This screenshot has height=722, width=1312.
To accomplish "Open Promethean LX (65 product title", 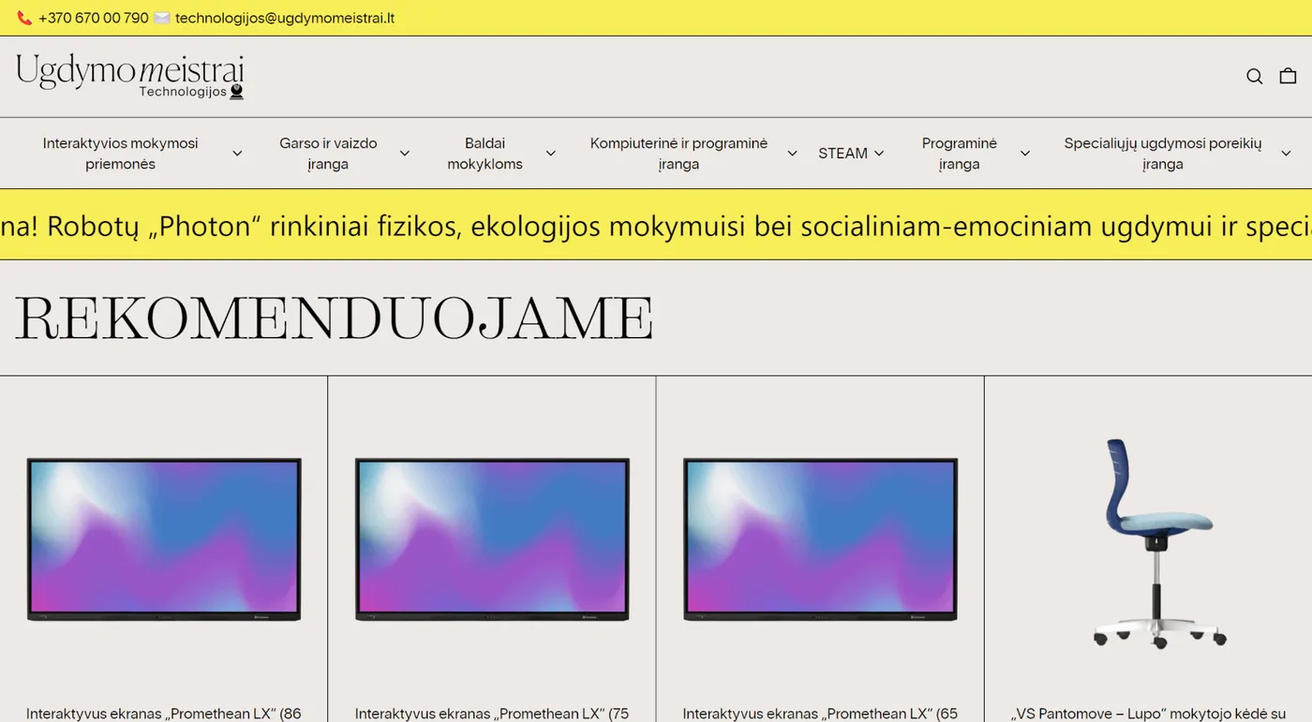I will (x=820, y=714).
